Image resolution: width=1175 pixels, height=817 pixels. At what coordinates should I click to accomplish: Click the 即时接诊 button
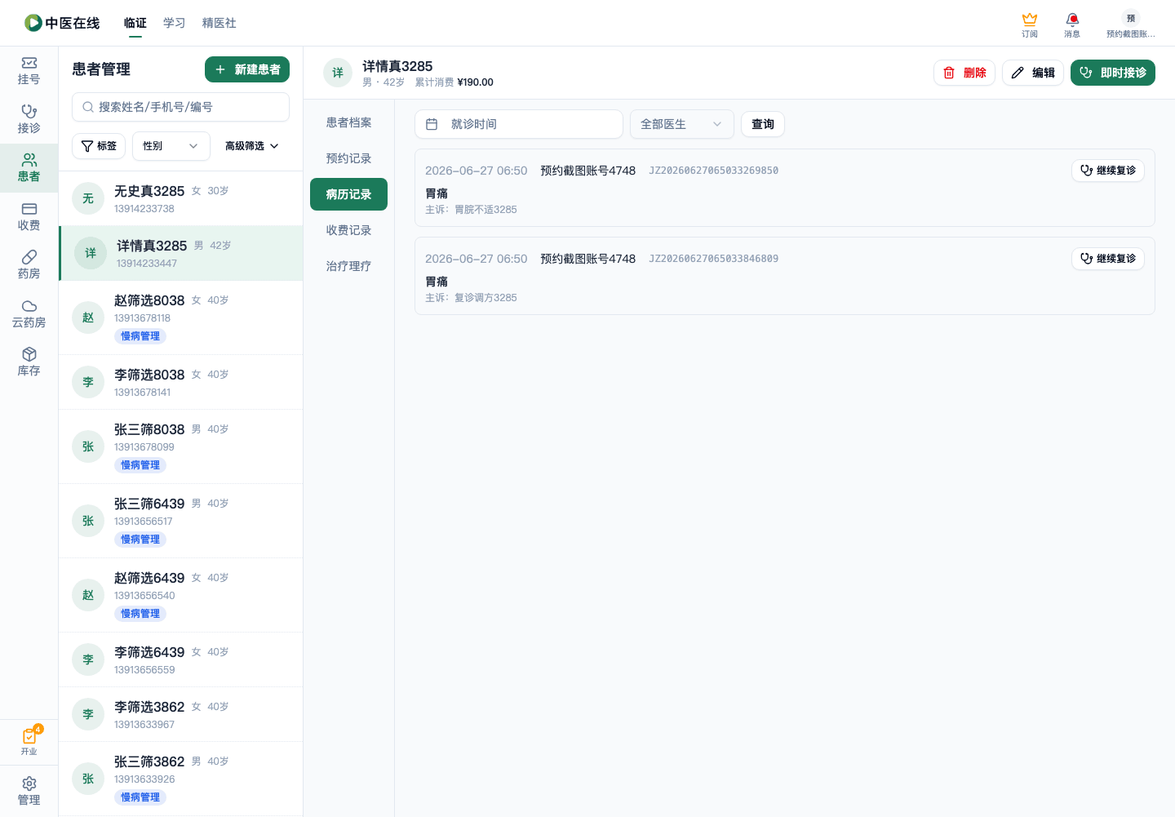pos(1113,73)
